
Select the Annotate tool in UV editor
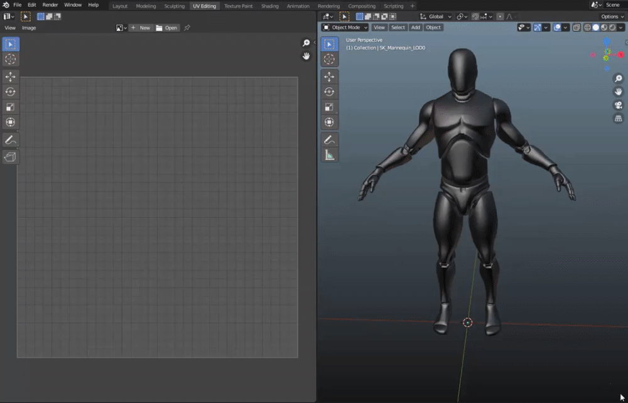pos(11,140)
